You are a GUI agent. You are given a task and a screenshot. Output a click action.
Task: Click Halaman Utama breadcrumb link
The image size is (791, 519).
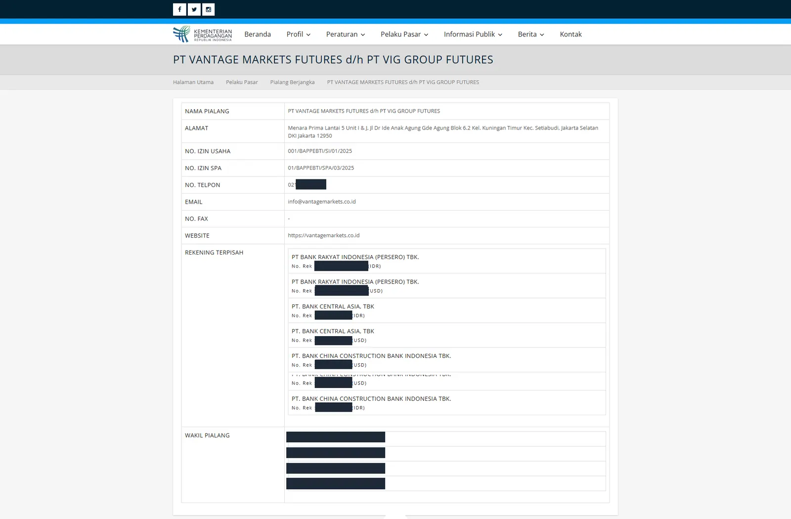pyautogui.click(x=193, y=82)
